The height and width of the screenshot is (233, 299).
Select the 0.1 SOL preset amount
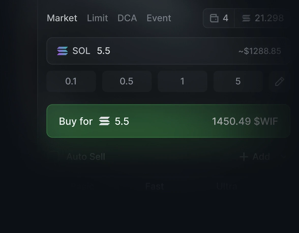pyautogui.click(x=71, y=81)
